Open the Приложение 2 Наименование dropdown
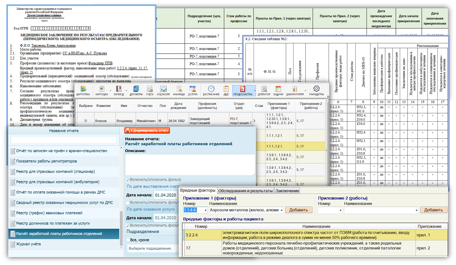 [416, 210]
